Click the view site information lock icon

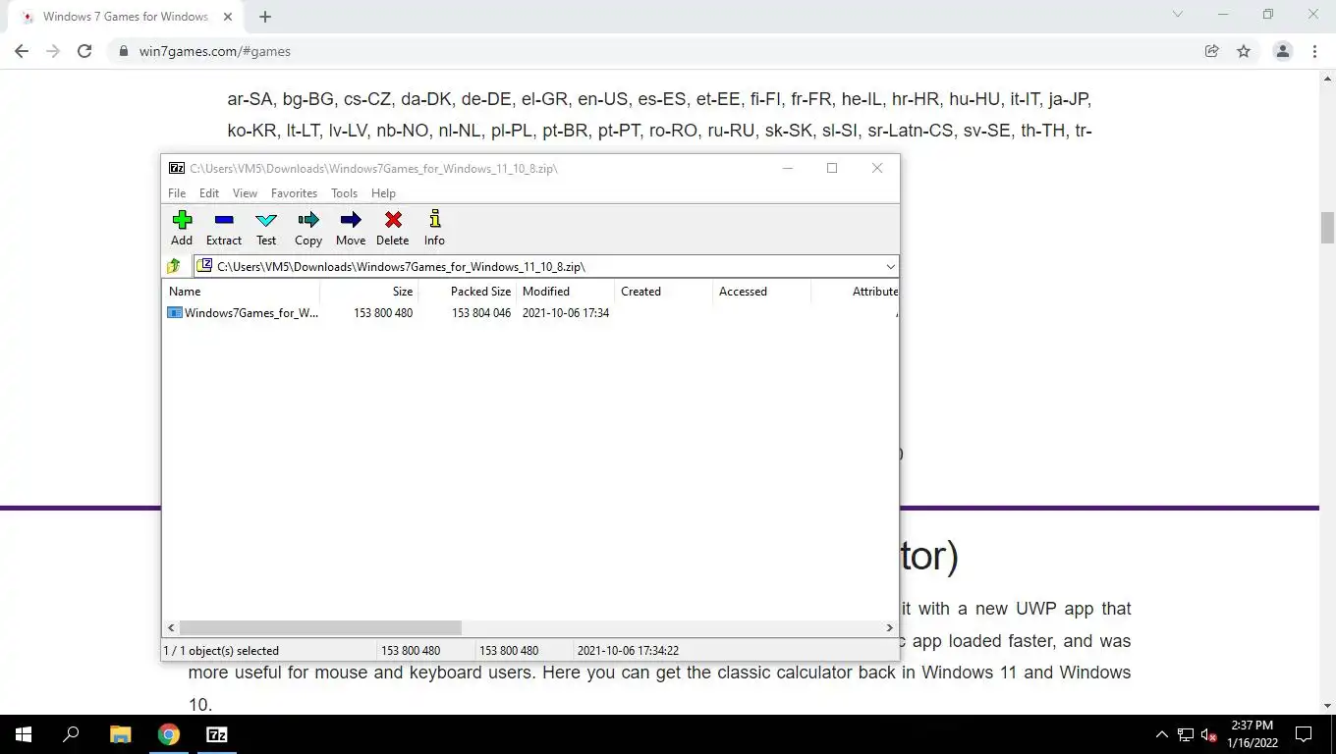(x=123, y=51)
